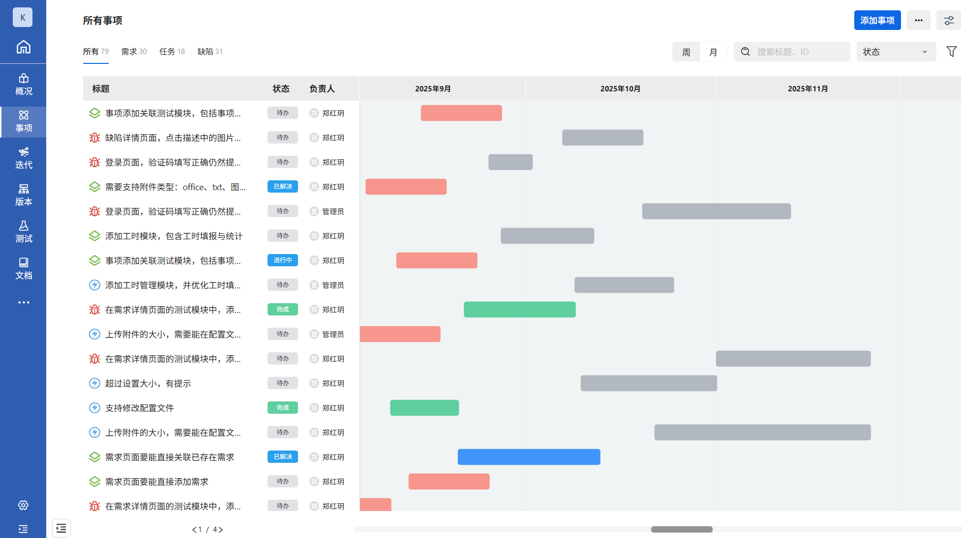Open the home icon in sidebar
962x538 pixels.
23,47
